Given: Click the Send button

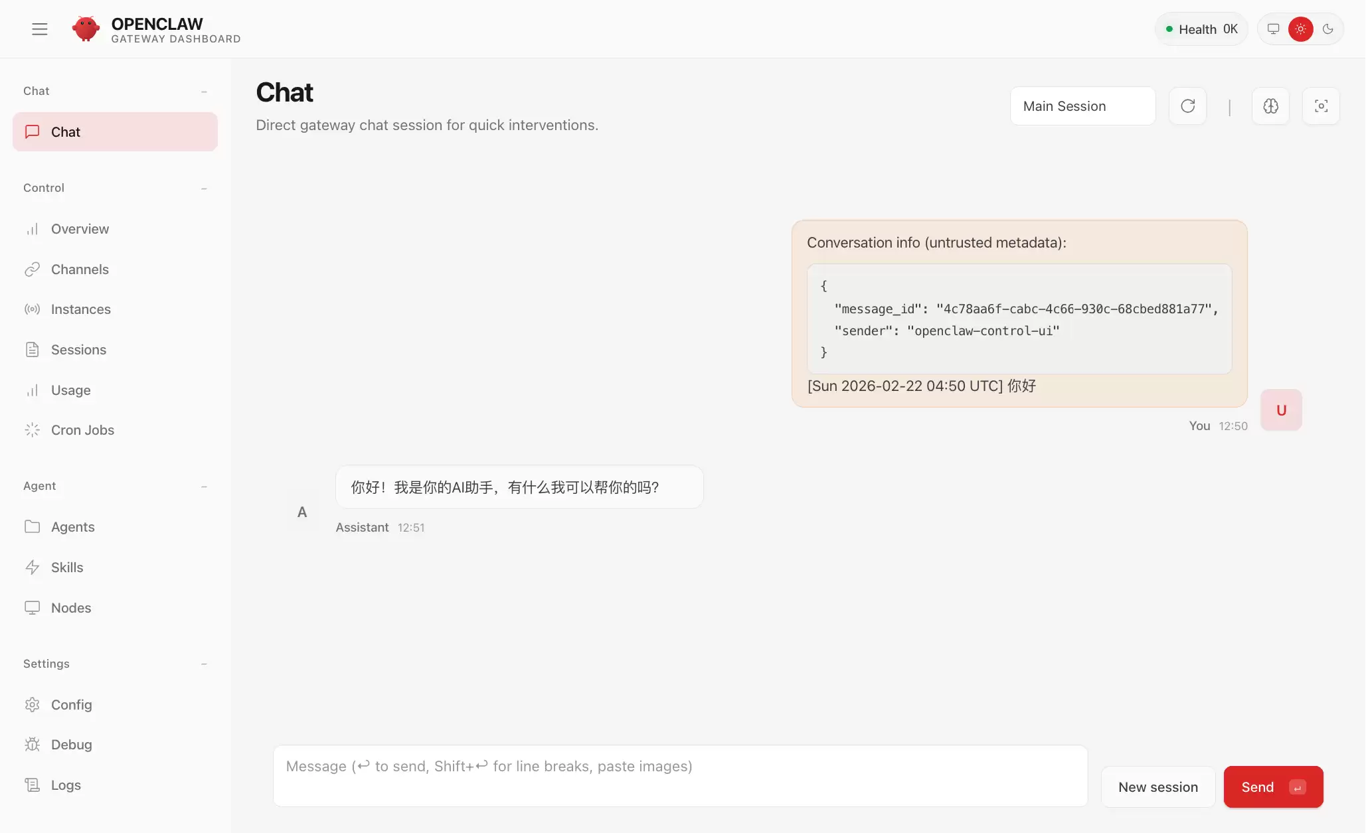Looking at the screenshot, I should pos(1274,787).
